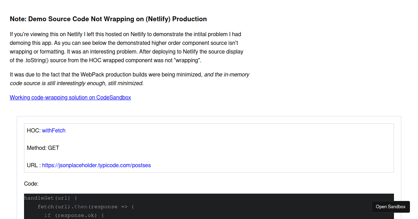
Task: Click the first paragraph about Netlify hosting
Action: tap(125, 47)
